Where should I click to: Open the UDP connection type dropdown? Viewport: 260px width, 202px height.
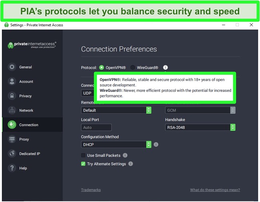click(x=88, y=93)
